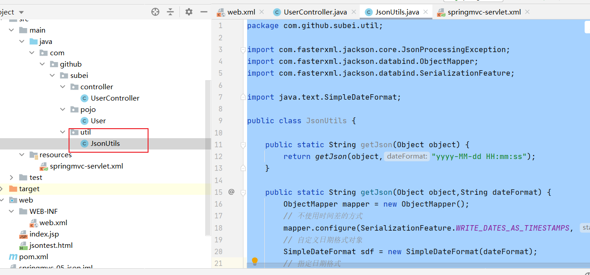This screenshot has width=590, height=275.
Task: Click the locate file target icon
Action: tap(155, 12)
